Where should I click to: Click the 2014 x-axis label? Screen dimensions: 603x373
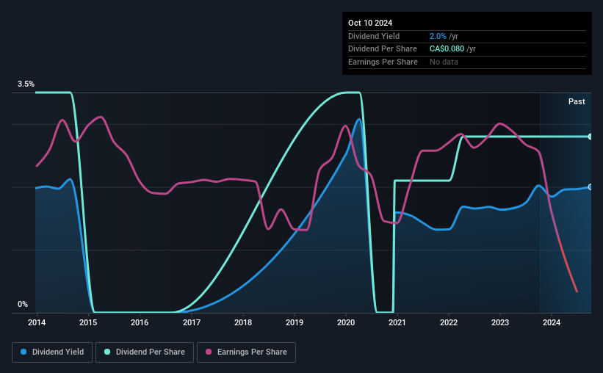pos(37,322)
